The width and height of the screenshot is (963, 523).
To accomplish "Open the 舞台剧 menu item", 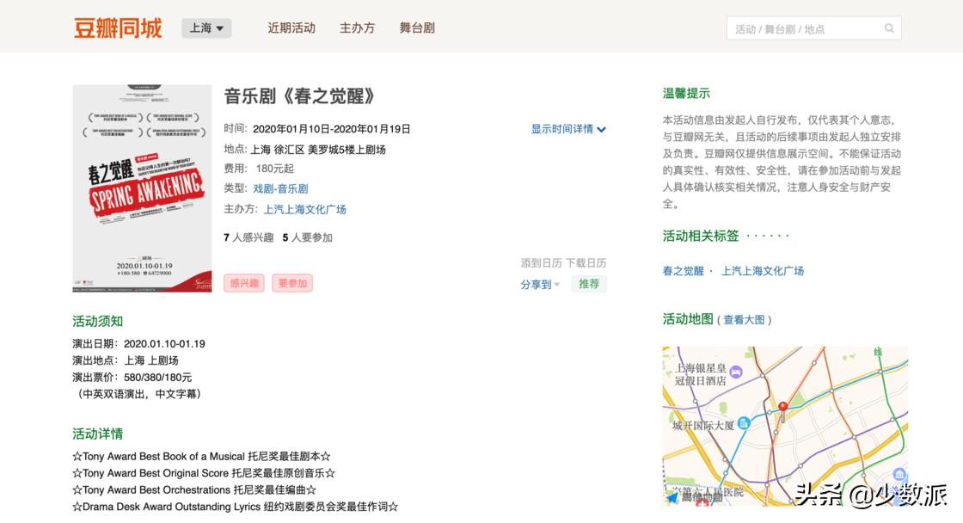I will pyautogui.click(x=417, y=28).
